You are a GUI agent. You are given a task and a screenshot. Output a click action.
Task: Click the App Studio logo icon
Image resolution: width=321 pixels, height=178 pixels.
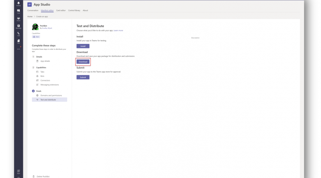[29, 5]
